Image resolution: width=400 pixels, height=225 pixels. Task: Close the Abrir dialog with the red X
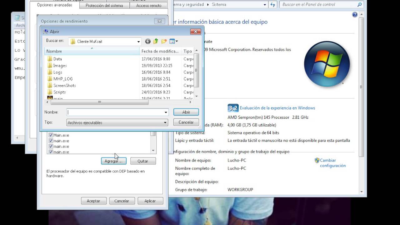pyautogui.click(x=195, y=32)
